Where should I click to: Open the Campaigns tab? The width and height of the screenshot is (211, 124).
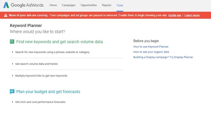(69, 5)
